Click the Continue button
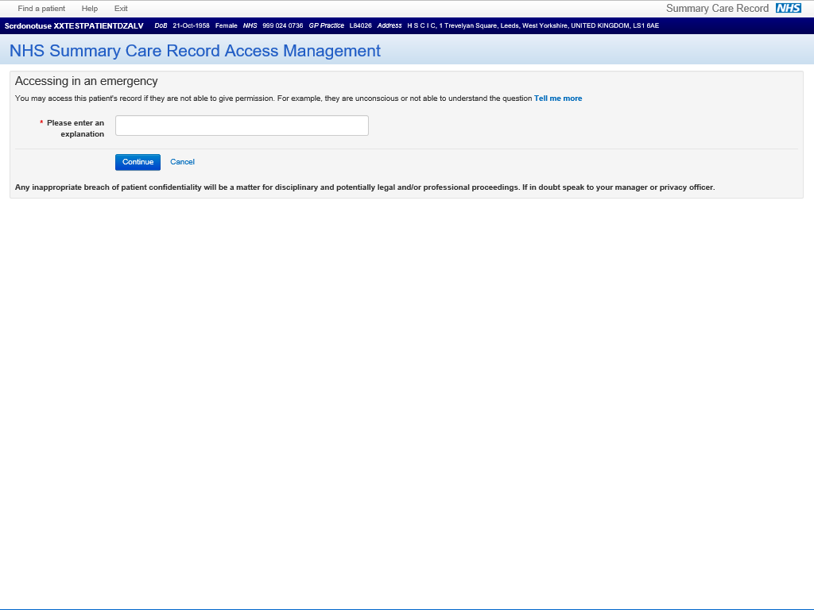Screen dimensions: 814x610 (x=138, y=162)
